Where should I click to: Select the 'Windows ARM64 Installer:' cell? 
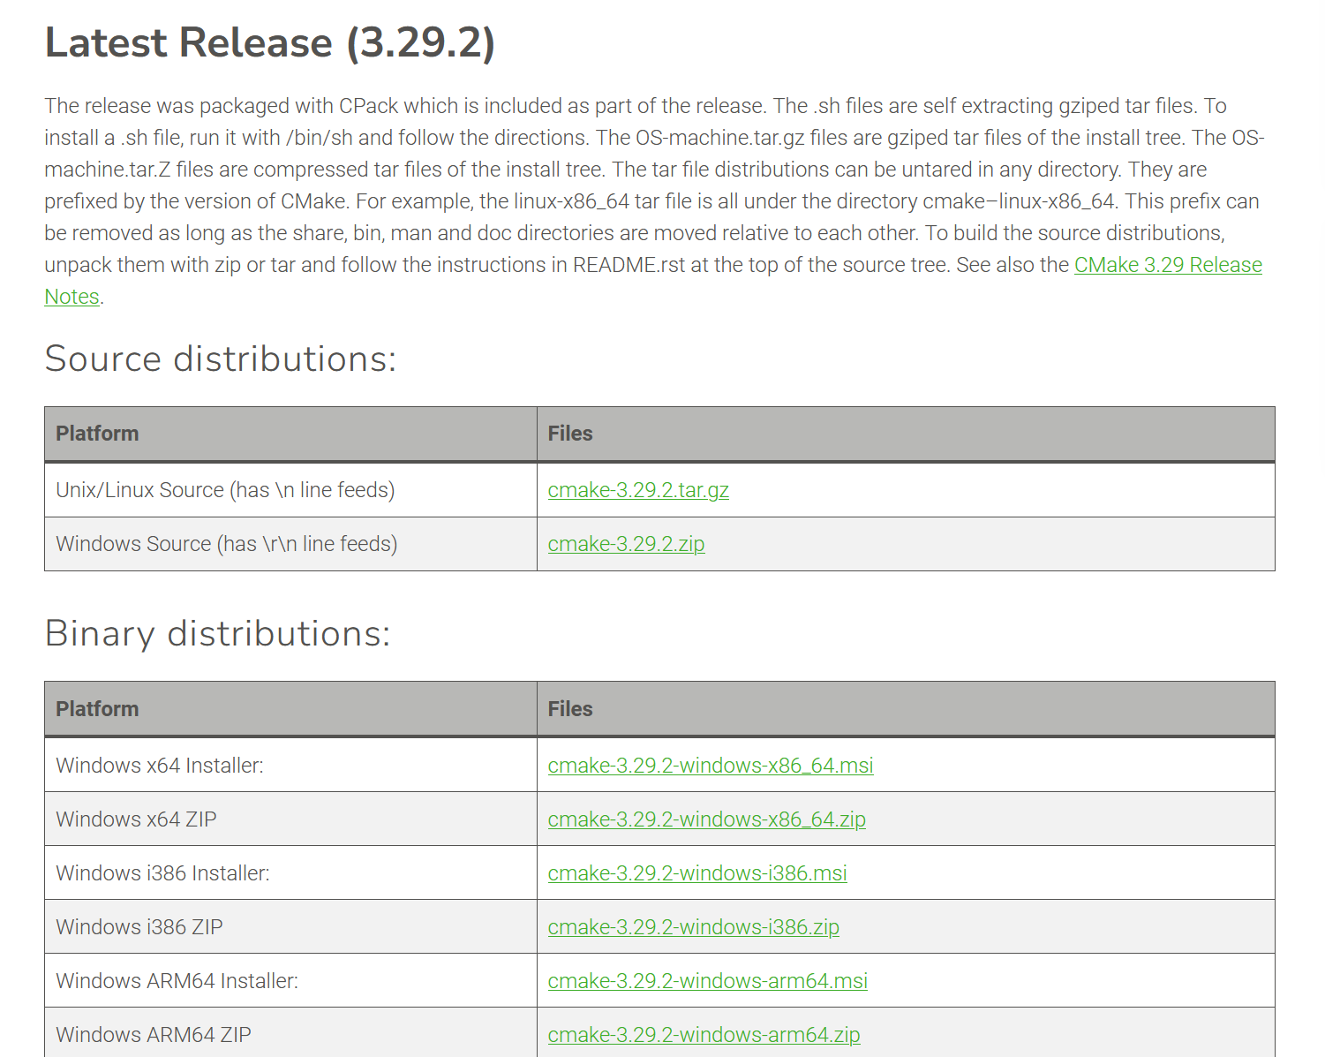coord(290,981)
